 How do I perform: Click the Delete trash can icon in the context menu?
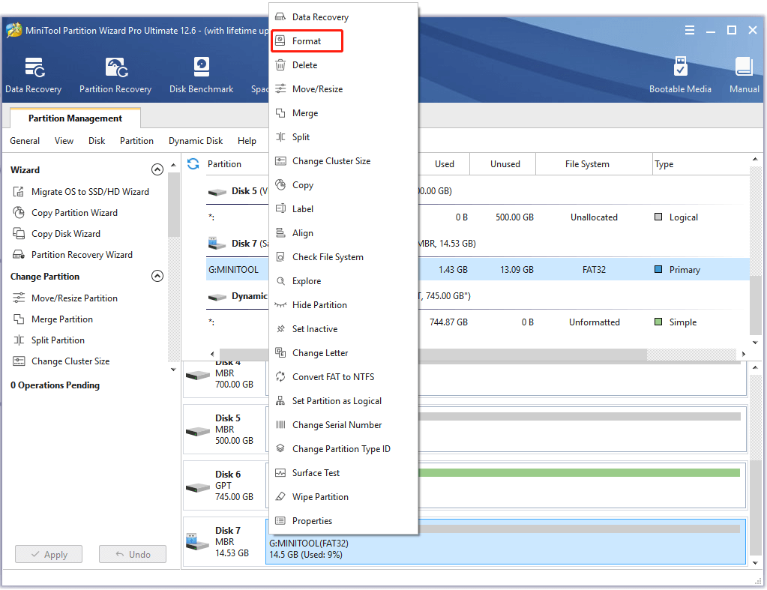[280, 65]
